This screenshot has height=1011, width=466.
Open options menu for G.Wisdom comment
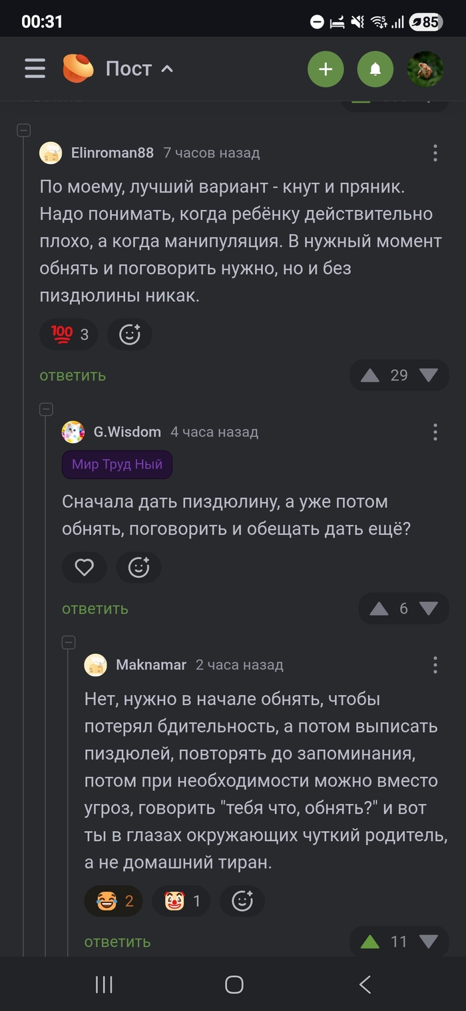tap(435, 432)
